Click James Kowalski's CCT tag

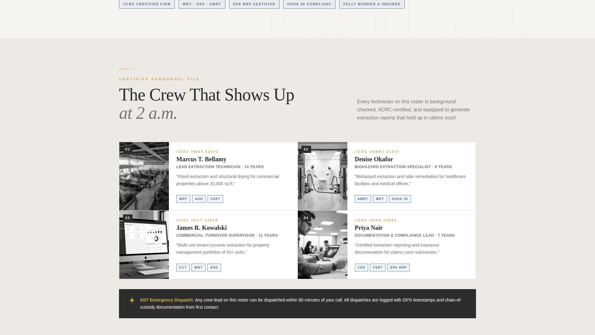(183, 267)
